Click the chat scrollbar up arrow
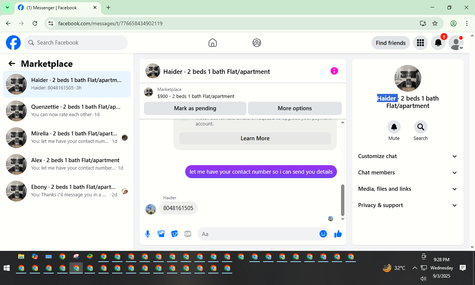Image resolution: width=475 pixels, height=285 pixels. 343,122
